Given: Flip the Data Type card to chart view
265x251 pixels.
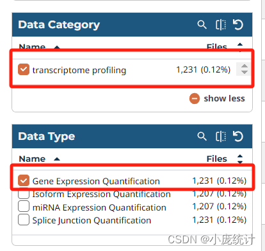Looking at the screenshot, I should [221, 136].
